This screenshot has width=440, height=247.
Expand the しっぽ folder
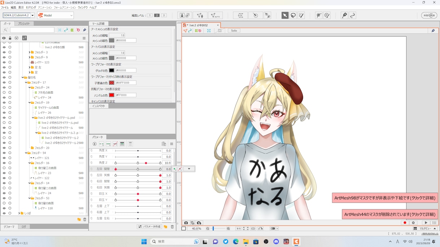19,214
